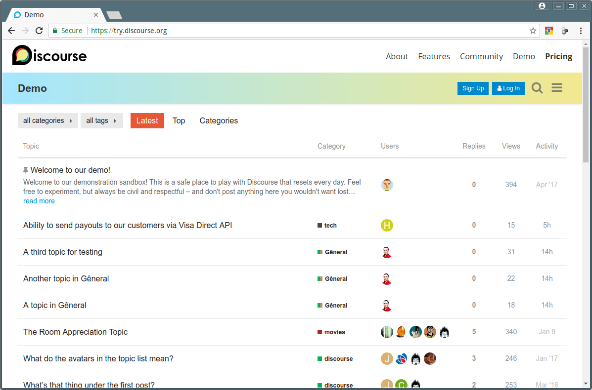The width and height of the screenshot is (592, 390).
Task: Click the browser back arrow
Action: click(11, 31)
